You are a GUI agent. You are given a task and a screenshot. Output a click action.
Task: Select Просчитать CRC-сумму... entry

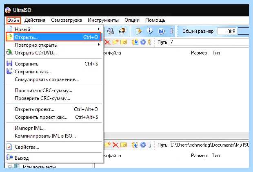[x=54, y=91]
